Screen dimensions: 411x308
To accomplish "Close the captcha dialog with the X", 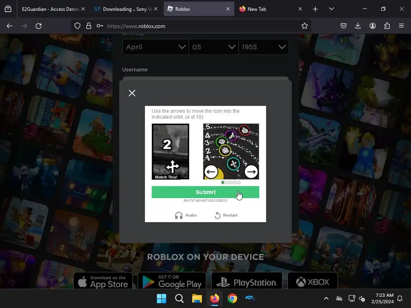I will coord(132,93).
